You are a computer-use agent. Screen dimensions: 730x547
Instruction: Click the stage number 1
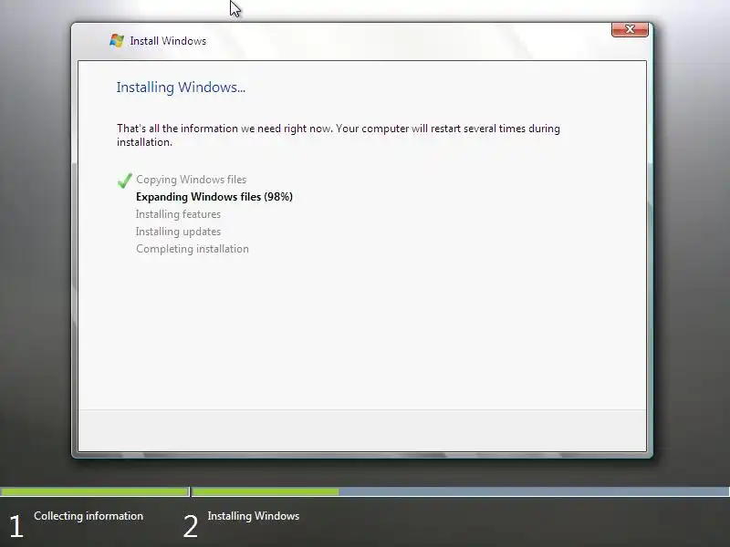coord(16,527)
